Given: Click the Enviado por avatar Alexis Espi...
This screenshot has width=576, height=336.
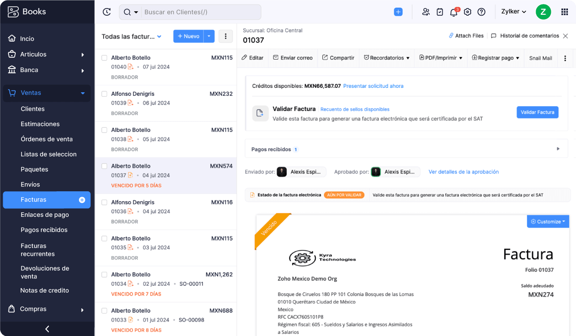Looking at the screenshot, I should pos(282,172).
